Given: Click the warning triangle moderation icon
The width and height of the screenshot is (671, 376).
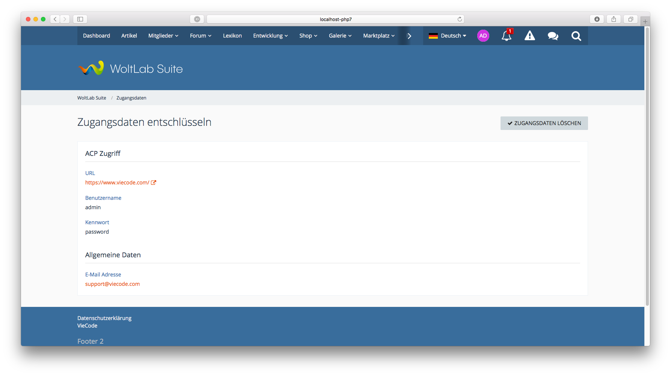Looking at the screenshot, I should (529, 36).
